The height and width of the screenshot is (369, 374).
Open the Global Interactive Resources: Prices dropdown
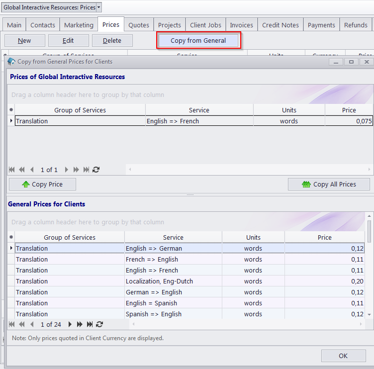click(x=98, y=7)
